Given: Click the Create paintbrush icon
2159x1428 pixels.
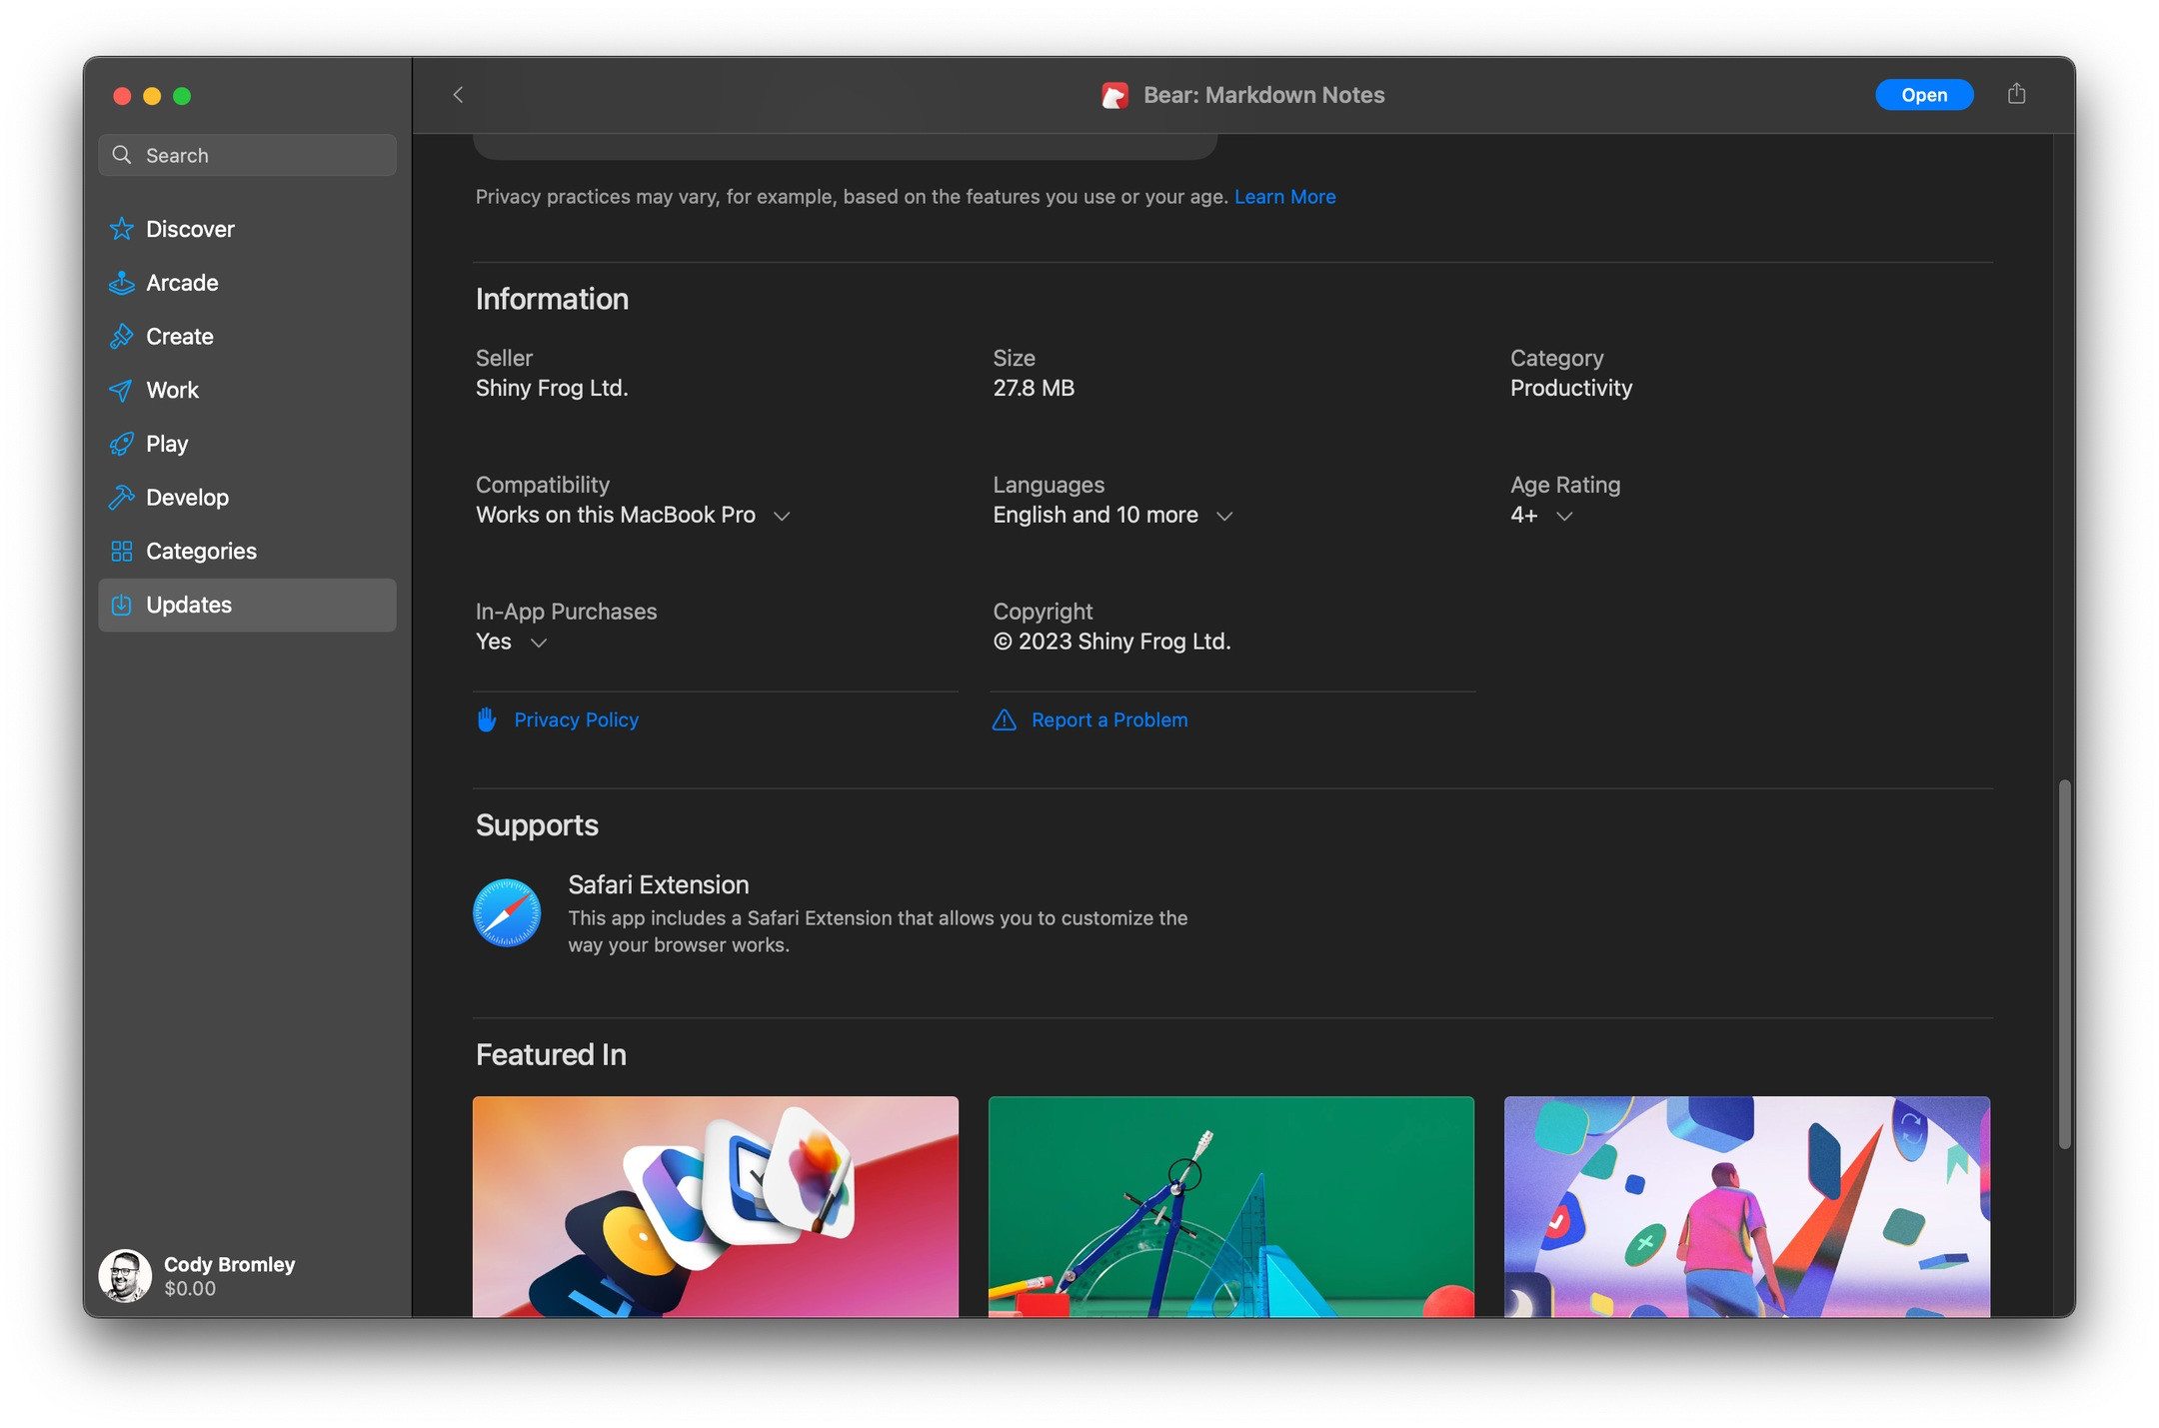Looking at the screenshot, I should point(122,337).
